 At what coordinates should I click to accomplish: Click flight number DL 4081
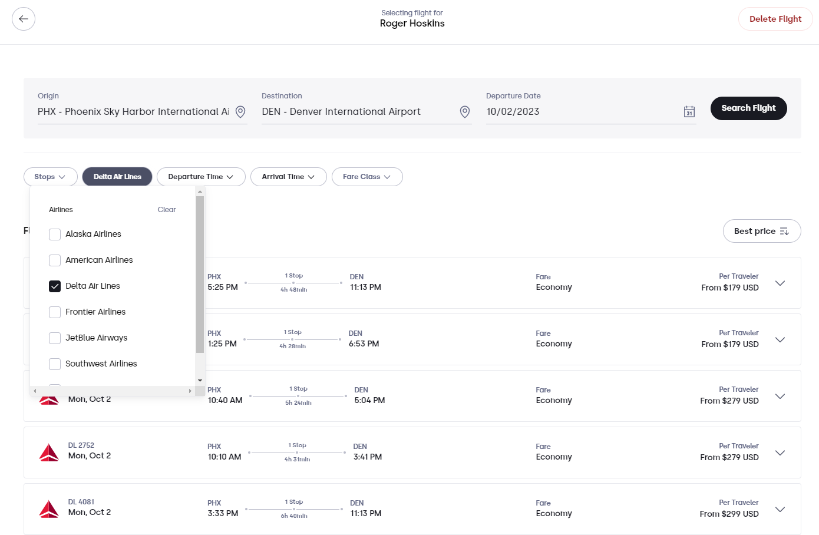pos(81,502)
